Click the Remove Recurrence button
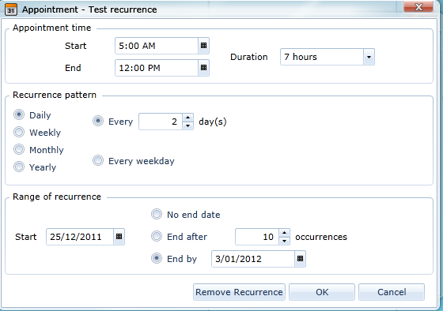The height and width of the screenshot is (311, 443). (x=239, y=292)
